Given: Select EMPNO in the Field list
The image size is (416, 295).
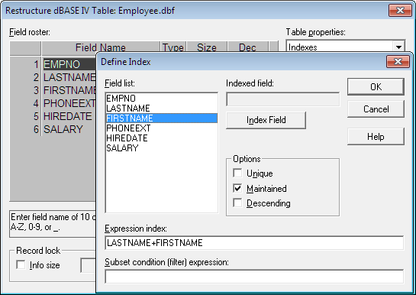Looking at the screenshot, I should [x=162, y=99].
